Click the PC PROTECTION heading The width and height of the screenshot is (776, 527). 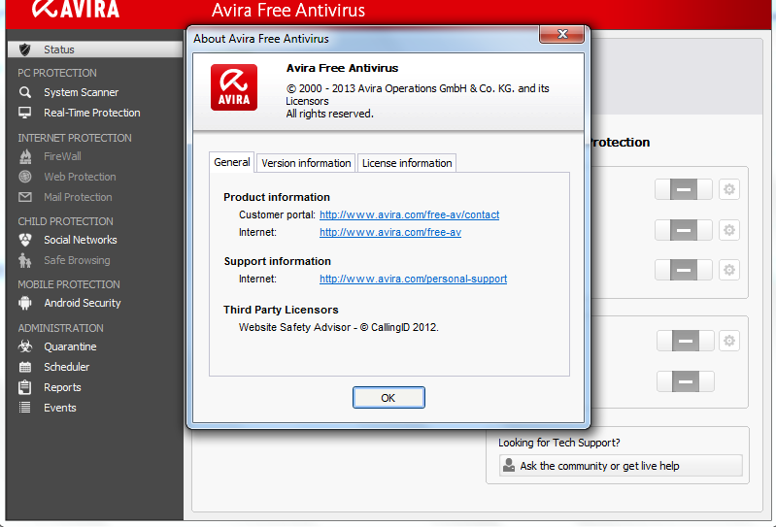(57, 73)
